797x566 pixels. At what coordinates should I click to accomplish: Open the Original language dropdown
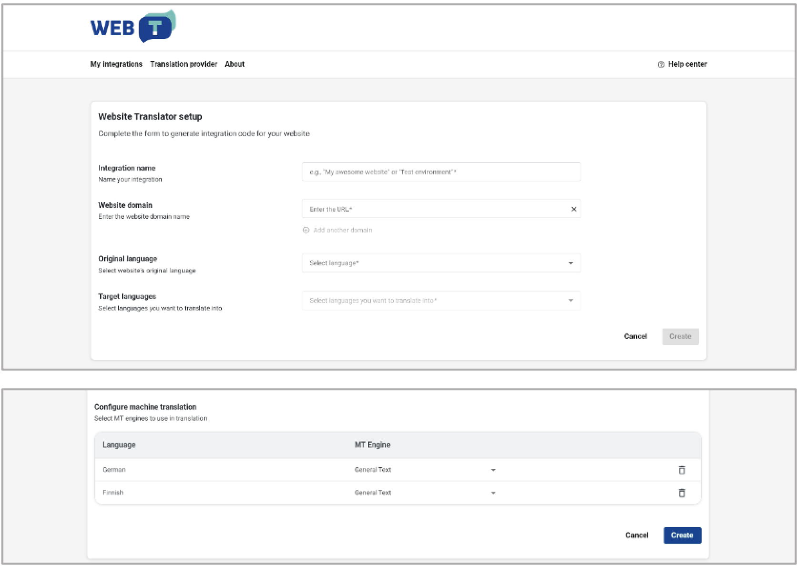441,263
